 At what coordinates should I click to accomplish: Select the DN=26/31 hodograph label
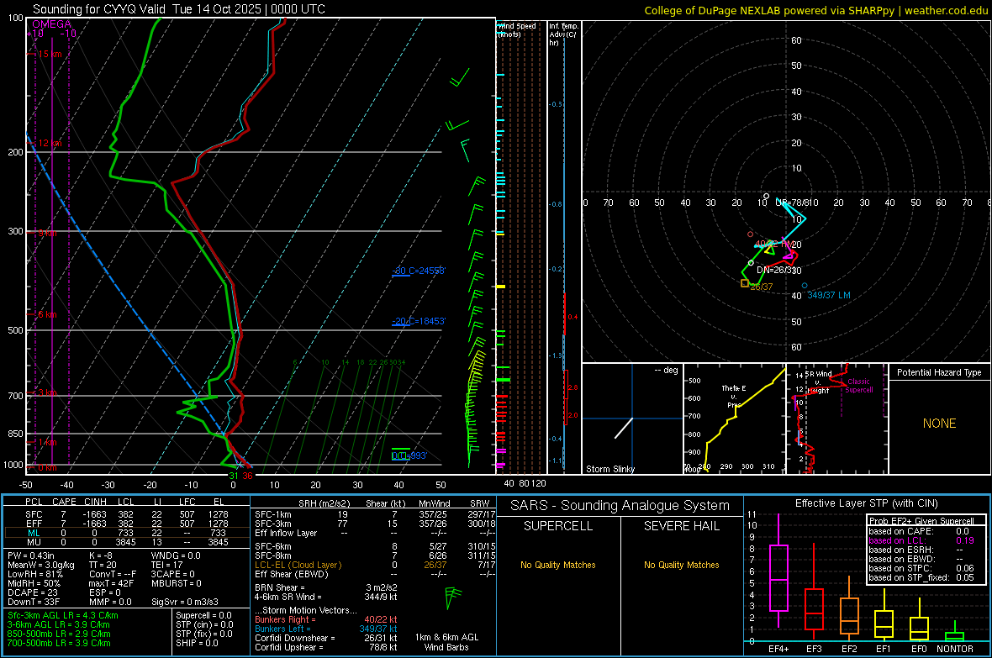click(776, 270)
